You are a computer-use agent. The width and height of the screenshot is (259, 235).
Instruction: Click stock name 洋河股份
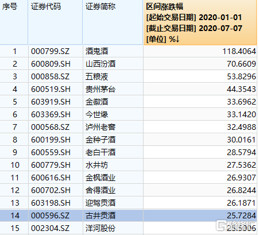tap(100, 228)
